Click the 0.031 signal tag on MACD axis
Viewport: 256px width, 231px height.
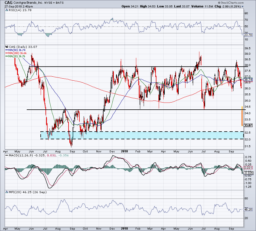[x=248, y=168]
